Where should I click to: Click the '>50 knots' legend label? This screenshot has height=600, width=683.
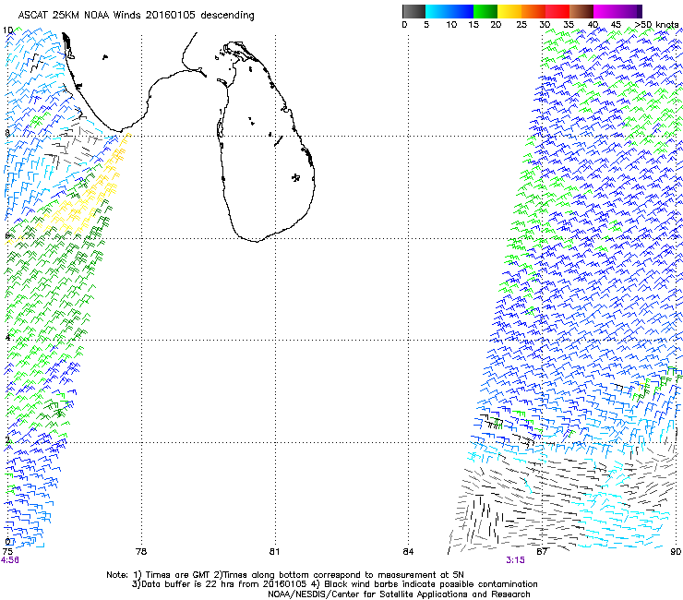(x=657, y=24)
